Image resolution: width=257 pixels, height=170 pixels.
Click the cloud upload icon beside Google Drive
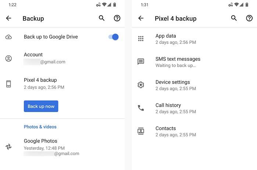pyautogui.click(x=8, y=37)
